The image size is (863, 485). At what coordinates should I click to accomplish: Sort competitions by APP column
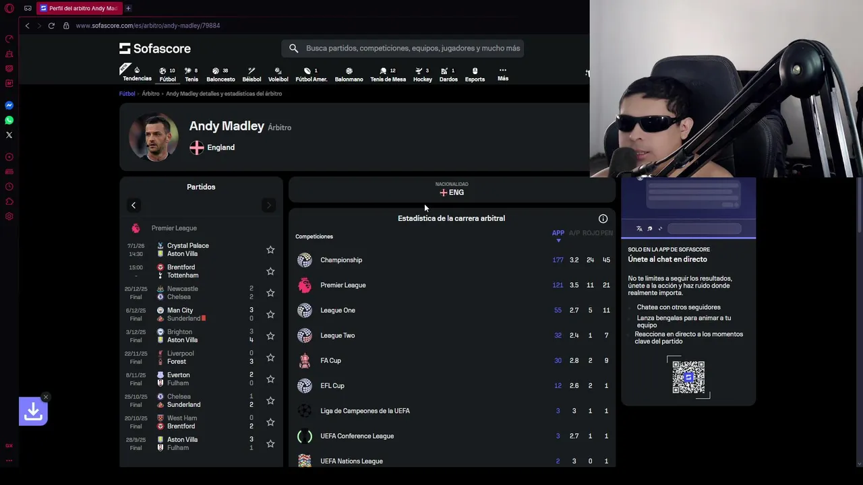(x=558, y=233)
